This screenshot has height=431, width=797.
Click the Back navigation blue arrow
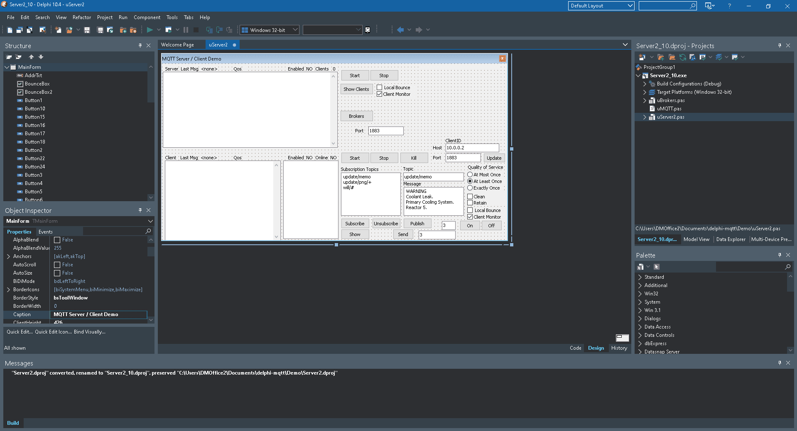coord(400,30)
